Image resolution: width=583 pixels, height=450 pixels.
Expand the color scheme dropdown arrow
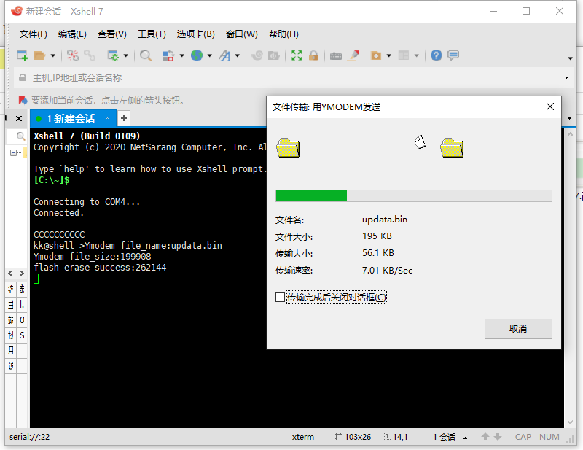coord(181,56)
